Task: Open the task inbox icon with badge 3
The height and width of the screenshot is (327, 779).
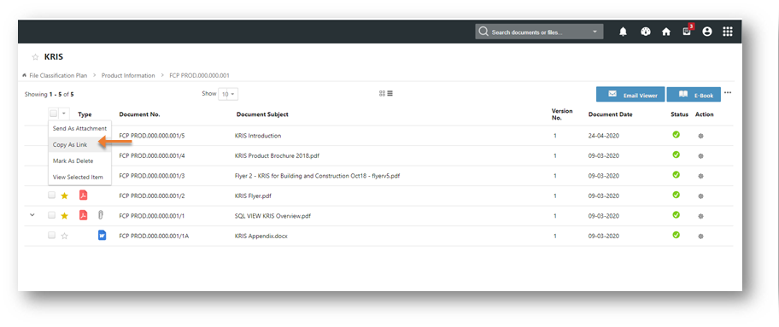Action: [687, 31]
